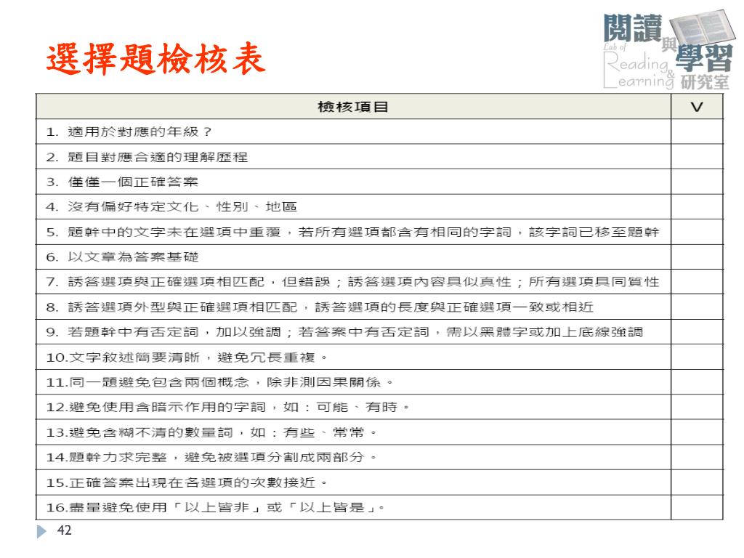
Task: Click the 學習 logo text
Action: point(704,58)
